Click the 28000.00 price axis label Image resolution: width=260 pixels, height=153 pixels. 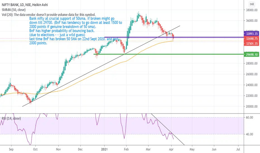pos(252,63)
